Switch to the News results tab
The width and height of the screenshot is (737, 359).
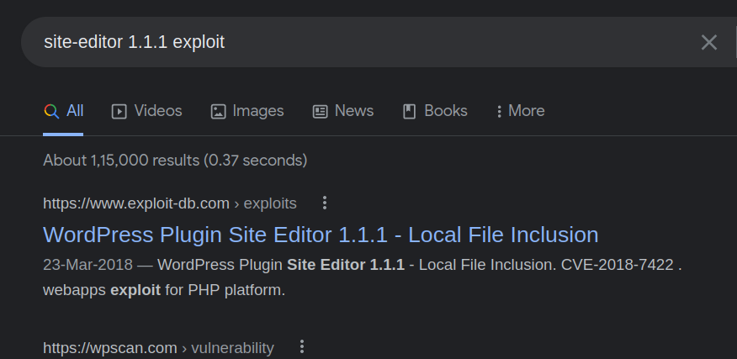tap(343, 111)
